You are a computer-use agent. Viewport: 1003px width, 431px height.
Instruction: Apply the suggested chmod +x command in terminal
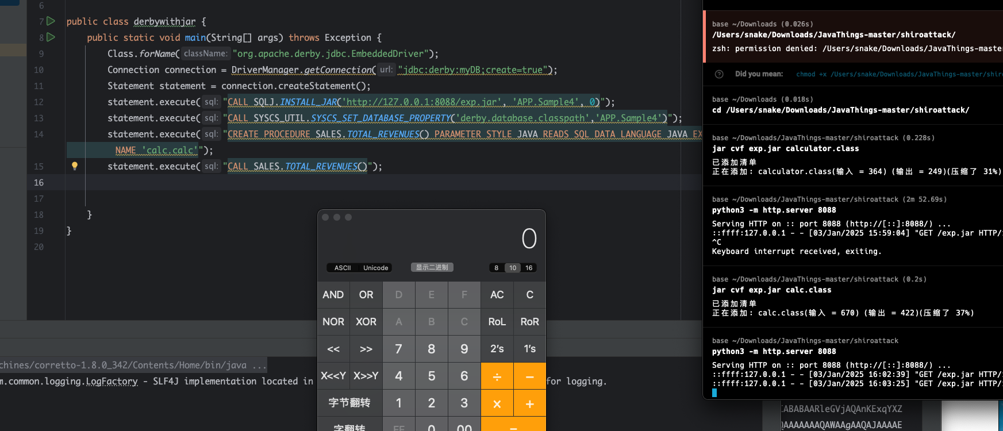pyautogui.click(x=899, y=74)
